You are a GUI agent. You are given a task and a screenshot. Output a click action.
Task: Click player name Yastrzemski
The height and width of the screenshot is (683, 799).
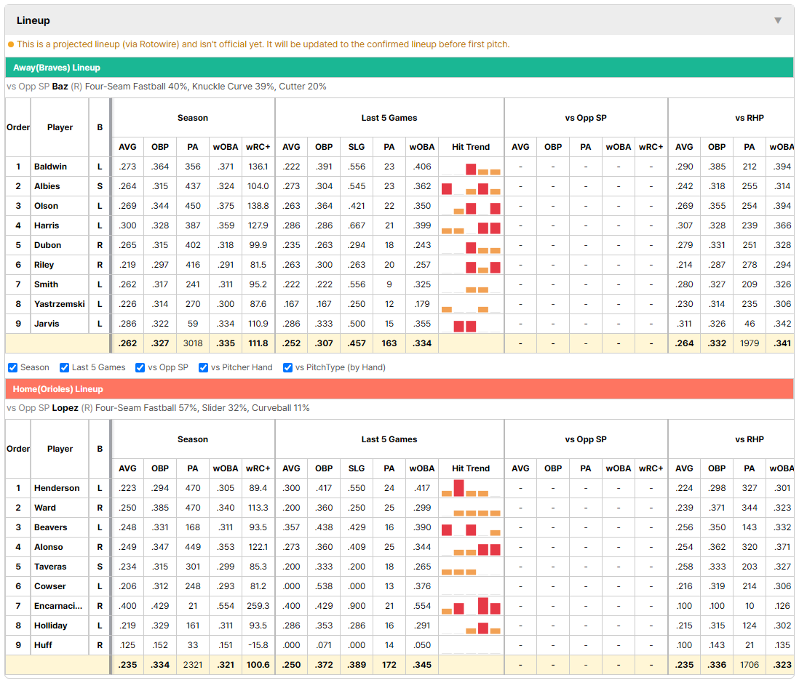point(60,304)
